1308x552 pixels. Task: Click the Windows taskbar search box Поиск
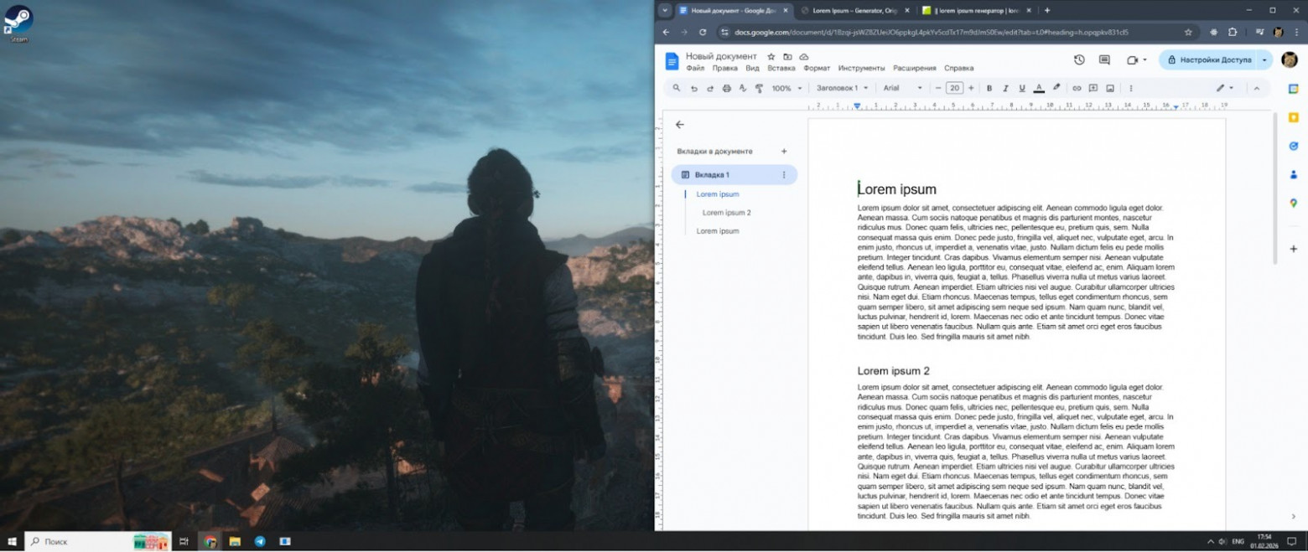click(x=77, y=542)
